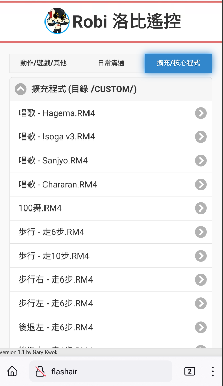Click arrow icon for 唱歌 - Hagema.RM4
This screenshot has height=386, width=223.
point(201,113)
